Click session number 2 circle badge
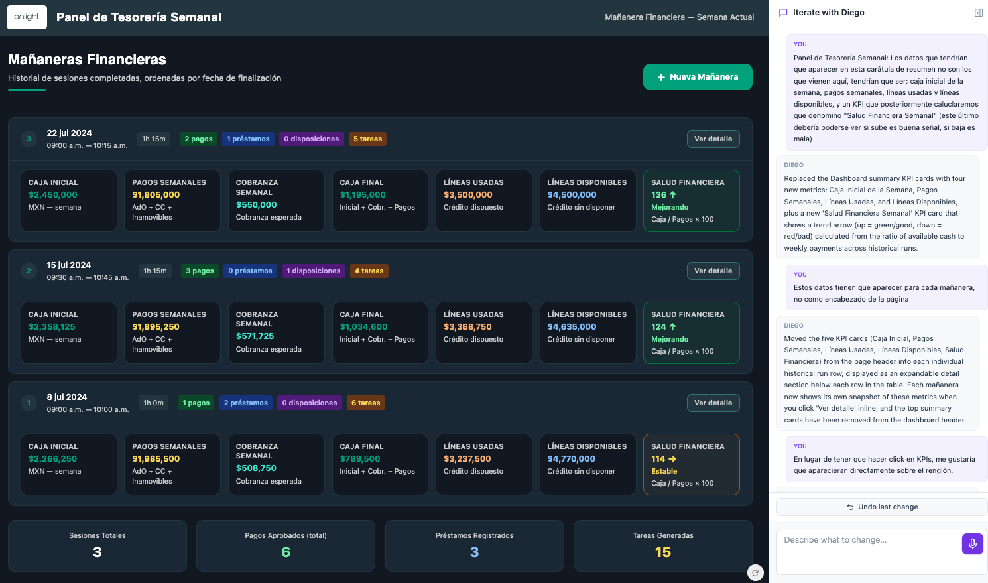The height and width of the screenshot is (583, 988). (29, 271)
